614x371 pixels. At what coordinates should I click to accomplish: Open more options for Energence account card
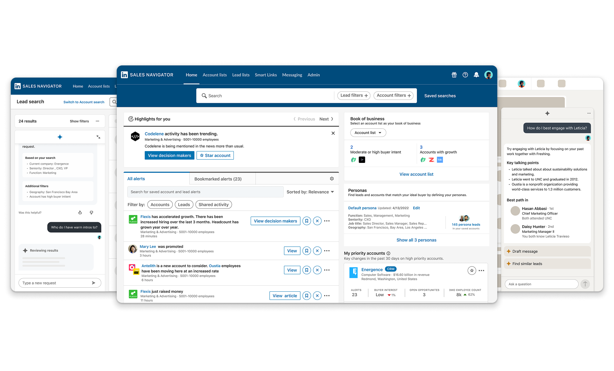click(x=481, y=270)
